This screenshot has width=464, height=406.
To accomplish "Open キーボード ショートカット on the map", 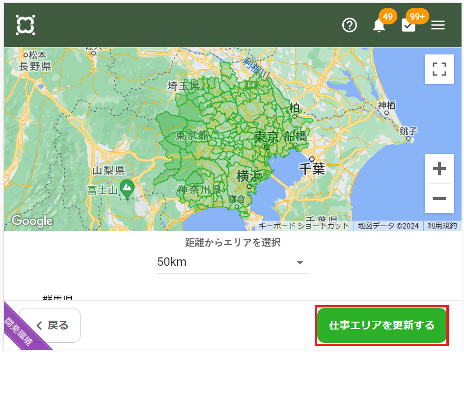I will (x=303, y=226).
